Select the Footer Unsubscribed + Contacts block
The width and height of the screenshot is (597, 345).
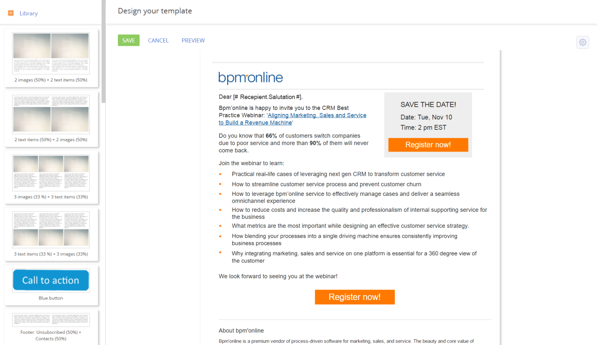51,326
